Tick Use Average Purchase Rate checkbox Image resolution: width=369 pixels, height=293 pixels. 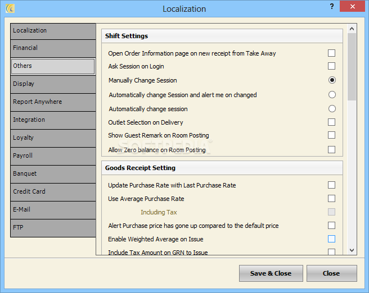click(x=331, y=198)
